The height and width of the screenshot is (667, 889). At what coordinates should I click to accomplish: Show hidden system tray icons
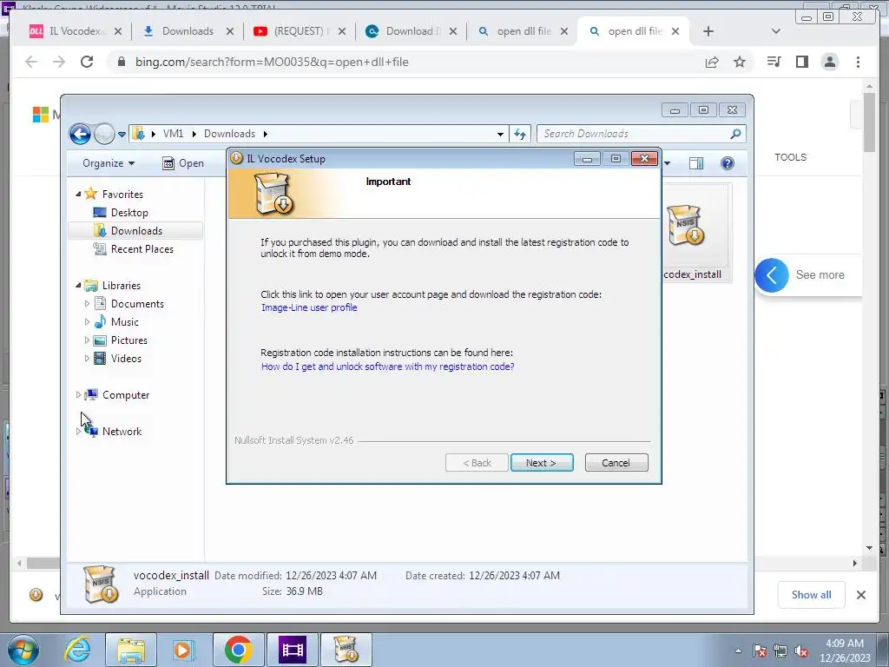tap(738, 650)
